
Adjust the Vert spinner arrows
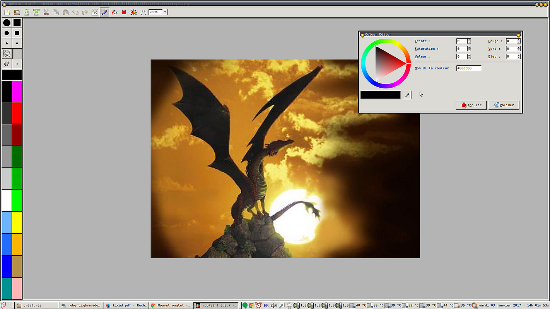click(519, 49)
